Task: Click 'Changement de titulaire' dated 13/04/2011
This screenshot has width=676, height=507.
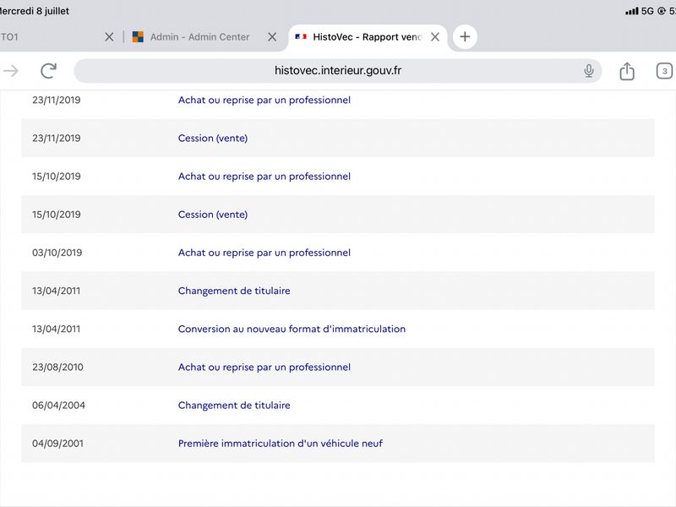Action: (234, 291)
